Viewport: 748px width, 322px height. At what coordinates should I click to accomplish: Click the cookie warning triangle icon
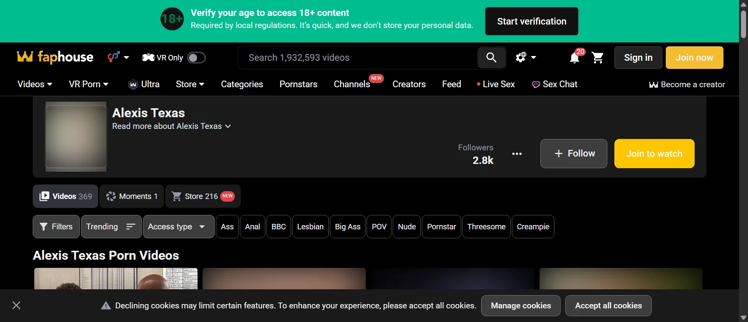point(106,306)
